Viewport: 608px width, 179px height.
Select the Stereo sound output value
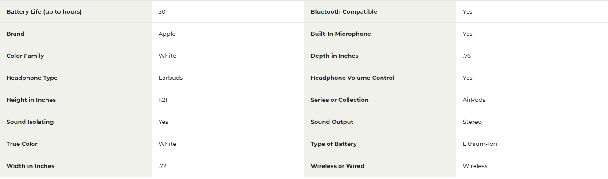click(x=472, y=122)
